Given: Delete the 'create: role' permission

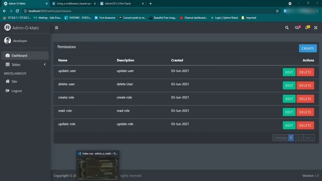Looking at the screenshot, I should [305, 99].
